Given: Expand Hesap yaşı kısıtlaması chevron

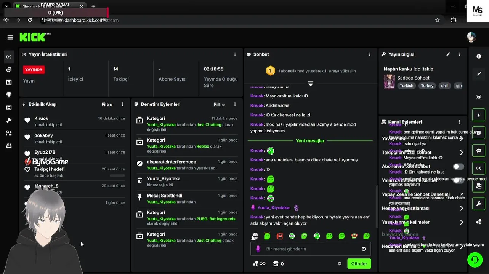Looking at the screenshot, I should (x=462, y=209).
